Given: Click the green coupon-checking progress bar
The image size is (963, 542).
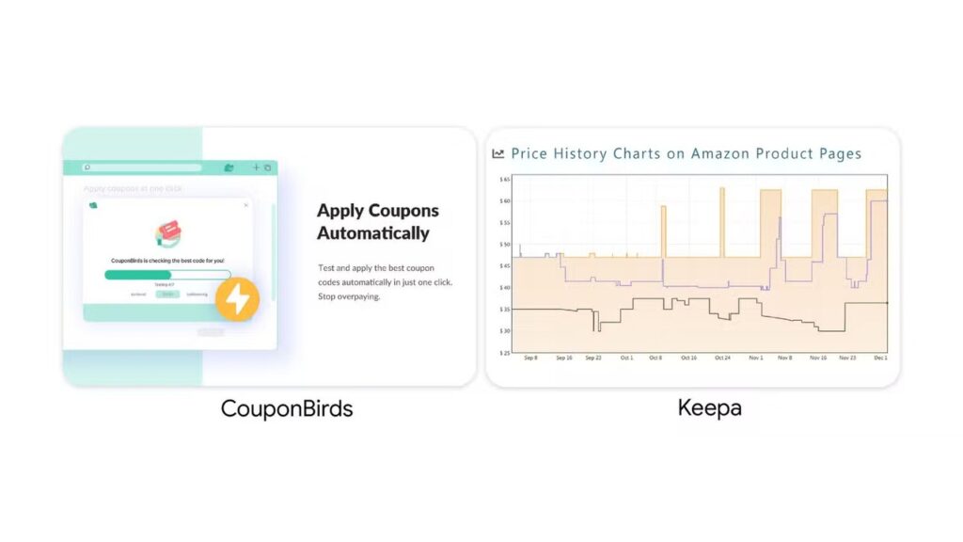Looking at the screenshot, I should tap(167, 275).
